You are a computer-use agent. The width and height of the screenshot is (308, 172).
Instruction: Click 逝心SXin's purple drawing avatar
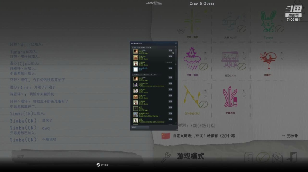(230, 60)
